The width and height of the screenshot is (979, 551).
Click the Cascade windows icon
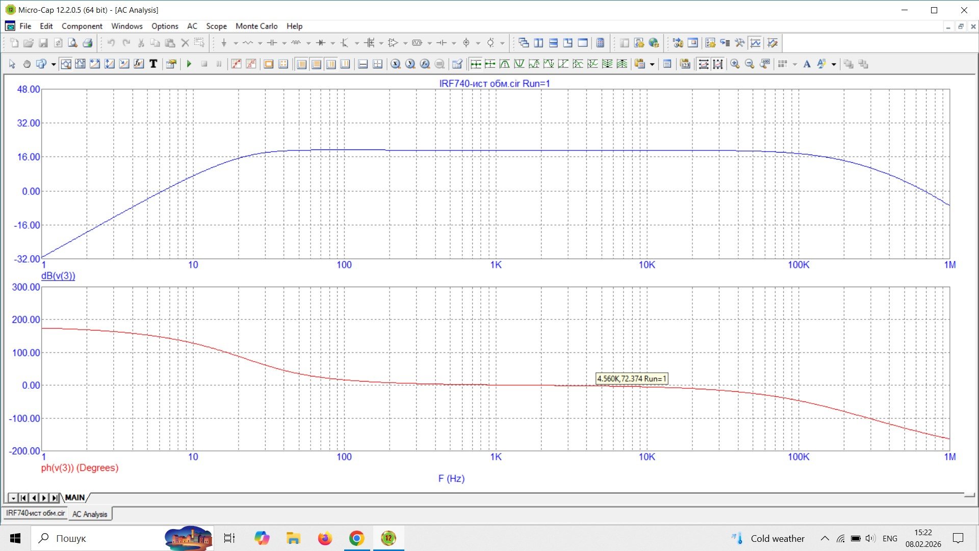524,43
